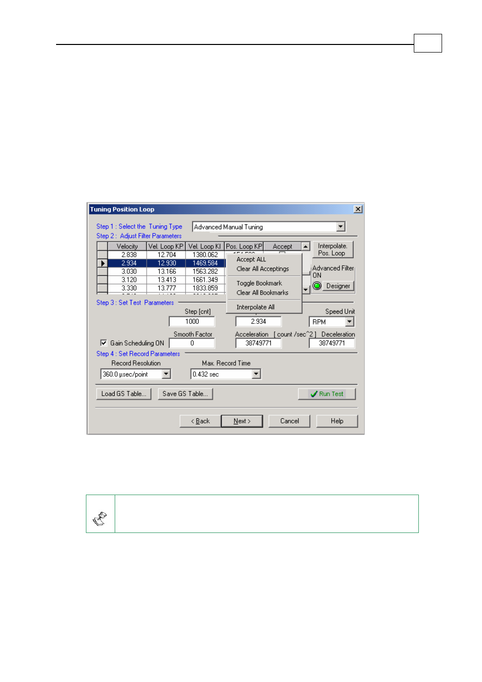Toggle the Gain Scheduling ON checkbox
Image resolution: width=482 pixels, height=682 pixels.
click(104, 343)
